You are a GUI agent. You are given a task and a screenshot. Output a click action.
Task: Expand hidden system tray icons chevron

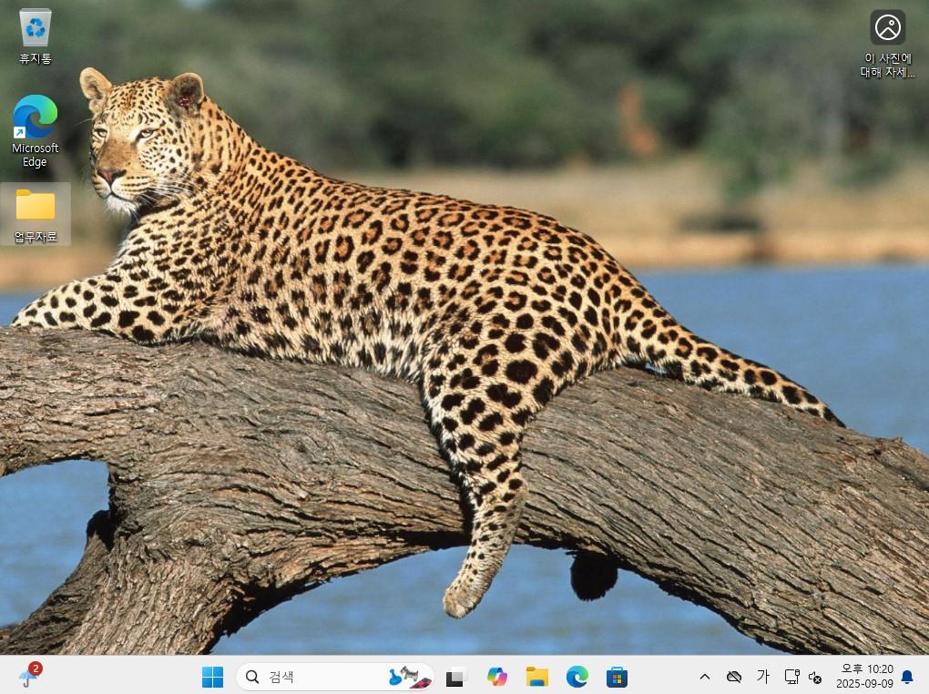[704, 677]
